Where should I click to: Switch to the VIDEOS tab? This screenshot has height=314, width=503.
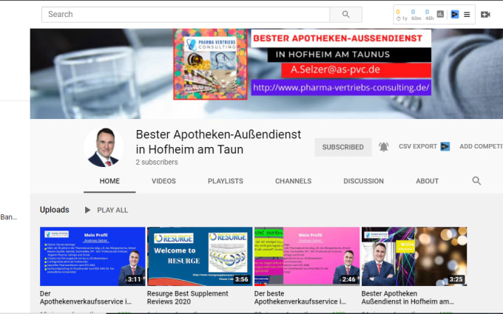click(x=163, y=181)
